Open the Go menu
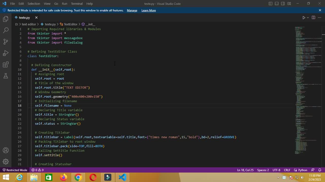The image size is (325, 182). [x=56, y=4]
